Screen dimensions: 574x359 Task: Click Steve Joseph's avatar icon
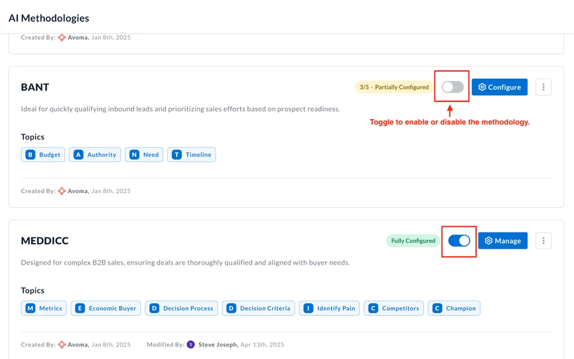191,344
